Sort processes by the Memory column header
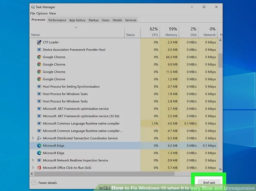This screenshot has width=256, height=191. tap(171, 35)
